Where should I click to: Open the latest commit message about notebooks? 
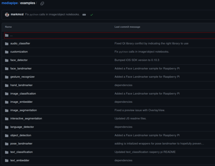(x=52, y=14)
